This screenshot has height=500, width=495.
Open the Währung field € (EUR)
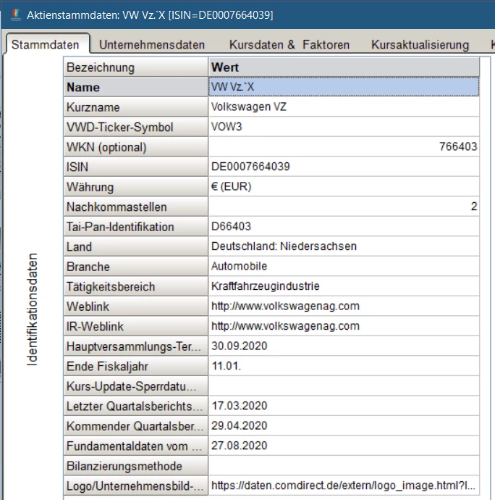click(x=344, y=186)
